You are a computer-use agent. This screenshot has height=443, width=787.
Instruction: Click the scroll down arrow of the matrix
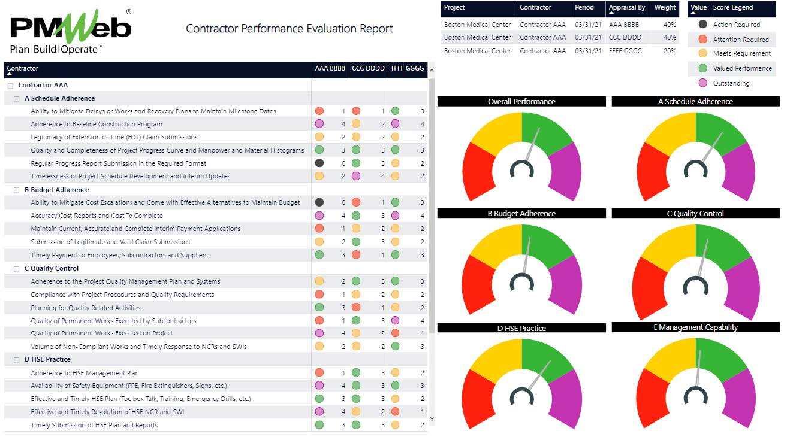(432, 418)
